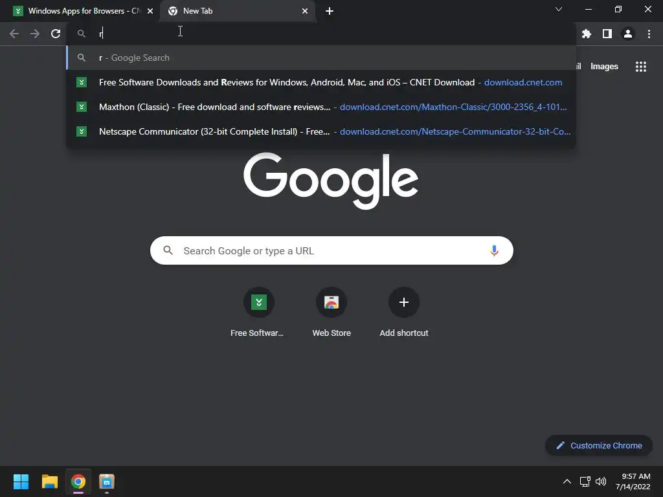
Task: Open the Windows Start menu
Action: (x=21, y=481)
